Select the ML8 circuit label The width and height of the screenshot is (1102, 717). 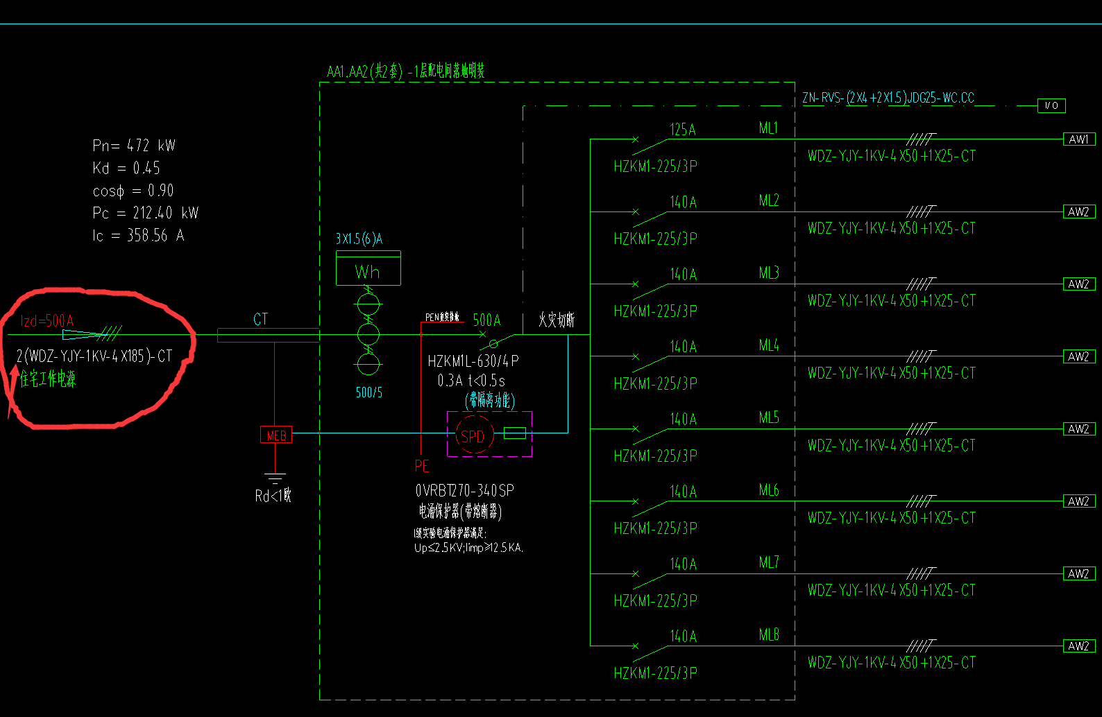[769, 635]
